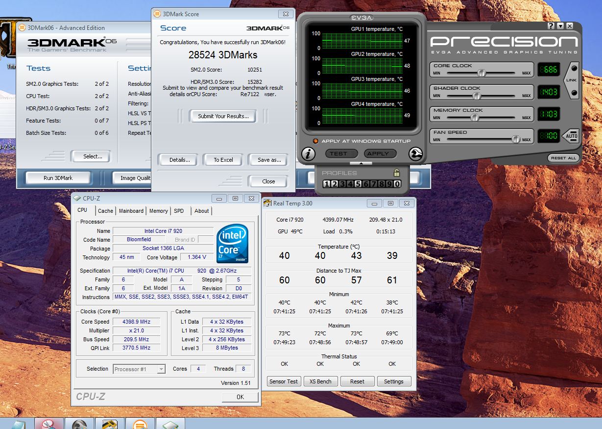This screenshot has width=602, height=429.
Task: Close the 3DMark Score dialog via Close
Action: pyautogui.click(x=268, y=181)
